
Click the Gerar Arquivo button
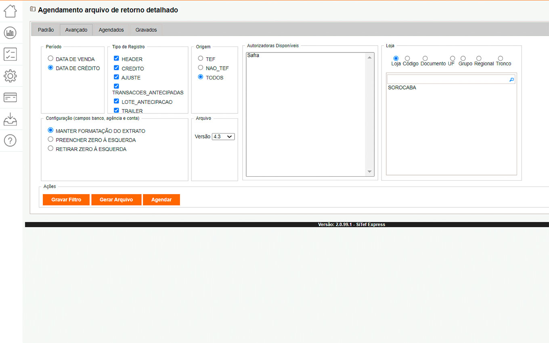tap(116, 200)
